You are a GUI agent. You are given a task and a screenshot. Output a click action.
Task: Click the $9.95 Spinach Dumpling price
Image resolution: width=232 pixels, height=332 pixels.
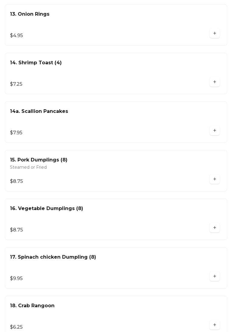pyautogui.click(x=16, y=279)
